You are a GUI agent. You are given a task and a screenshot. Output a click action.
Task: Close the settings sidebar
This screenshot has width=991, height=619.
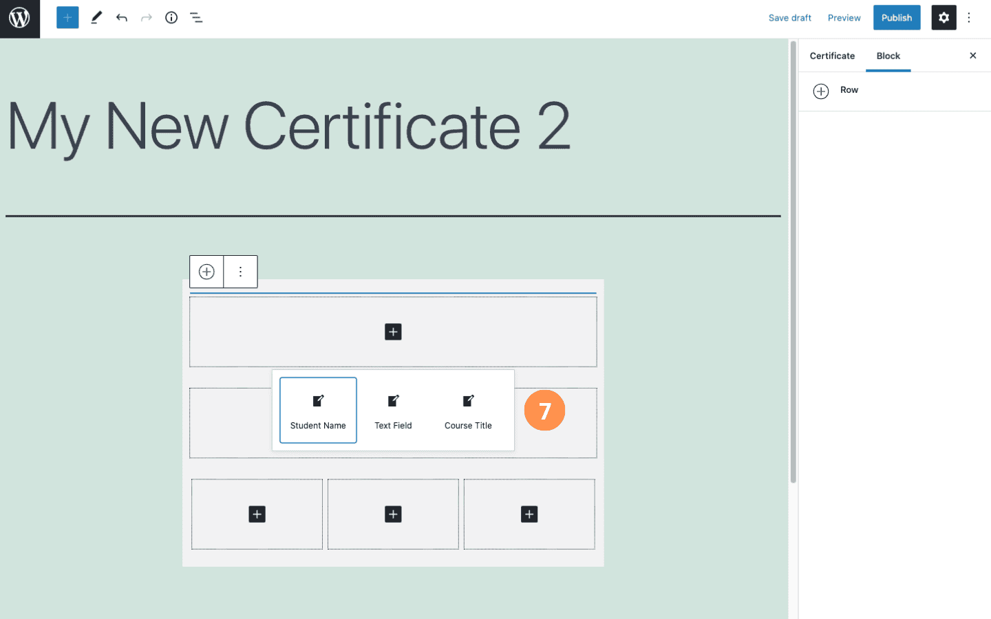tap(972, 56)
